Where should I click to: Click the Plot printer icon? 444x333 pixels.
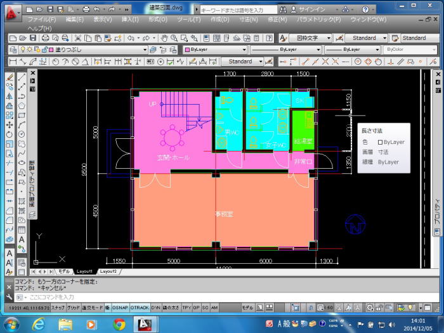click(x=45, y=38)
